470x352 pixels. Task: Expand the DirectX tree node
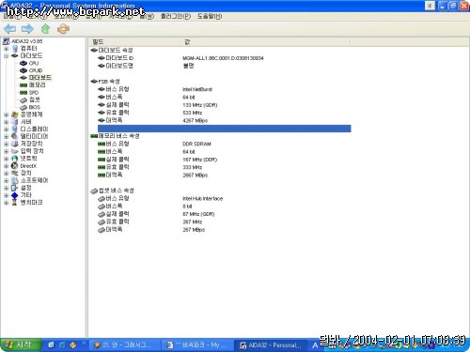pyautogui.click(x=6, y=166)
